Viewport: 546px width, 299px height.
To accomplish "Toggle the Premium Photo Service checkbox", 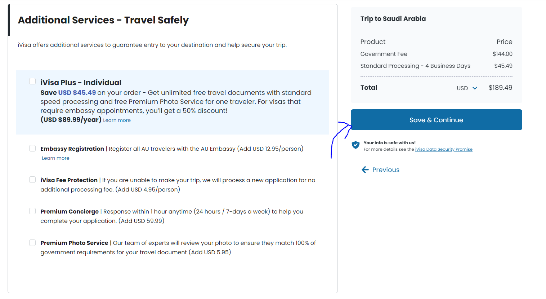I will click(x=32, y=242).
